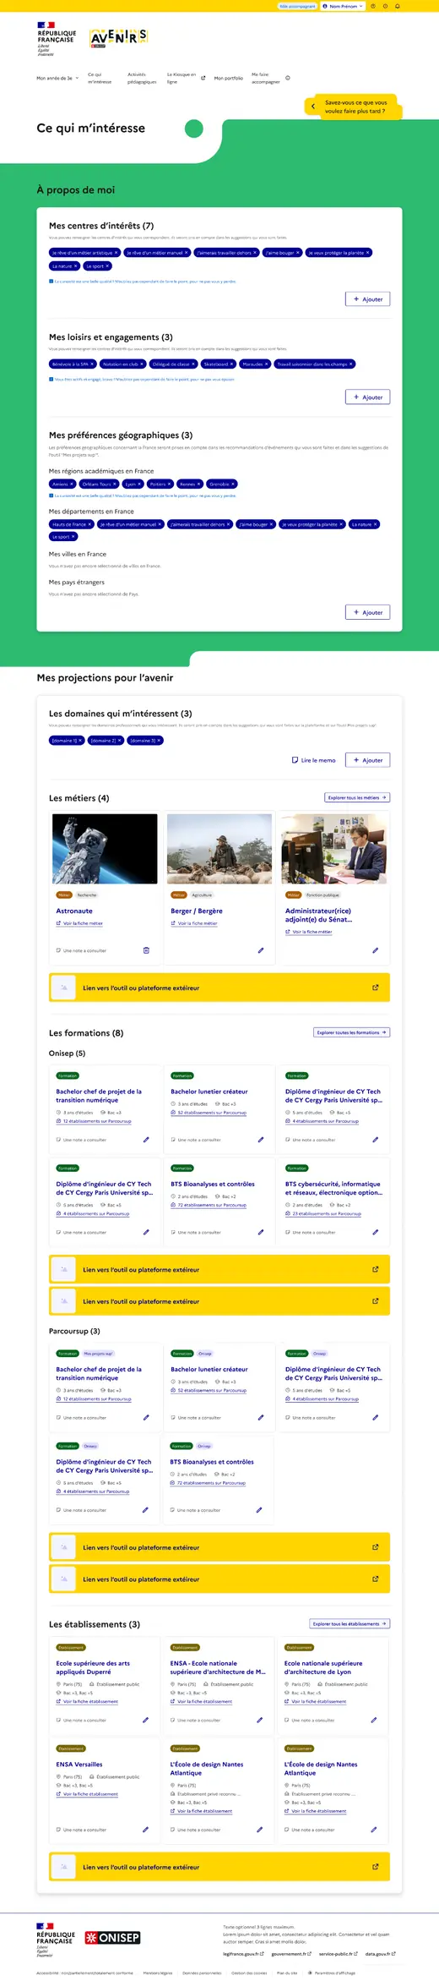Image resolution: width=439 pixels, height=1981 pixels.
Task: Remove the 'Hauts de France' department tag
Action: coord(90,524)
